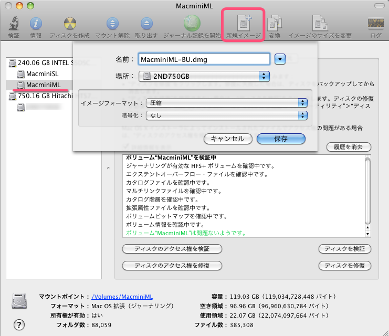Click the help question mark button
The width and height of the screenshot is (389, 336).
(19, 325)
